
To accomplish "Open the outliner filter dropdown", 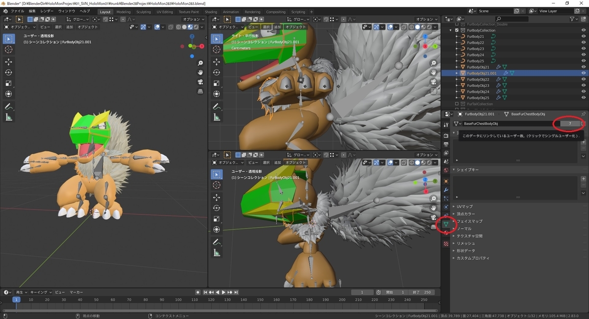I will 575,19.
